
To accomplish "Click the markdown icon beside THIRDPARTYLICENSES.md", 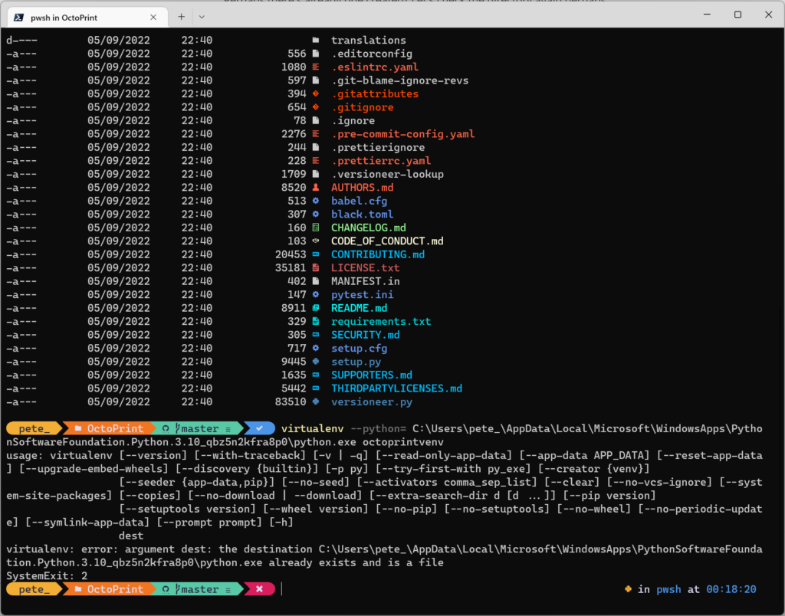I will point(316,388).
